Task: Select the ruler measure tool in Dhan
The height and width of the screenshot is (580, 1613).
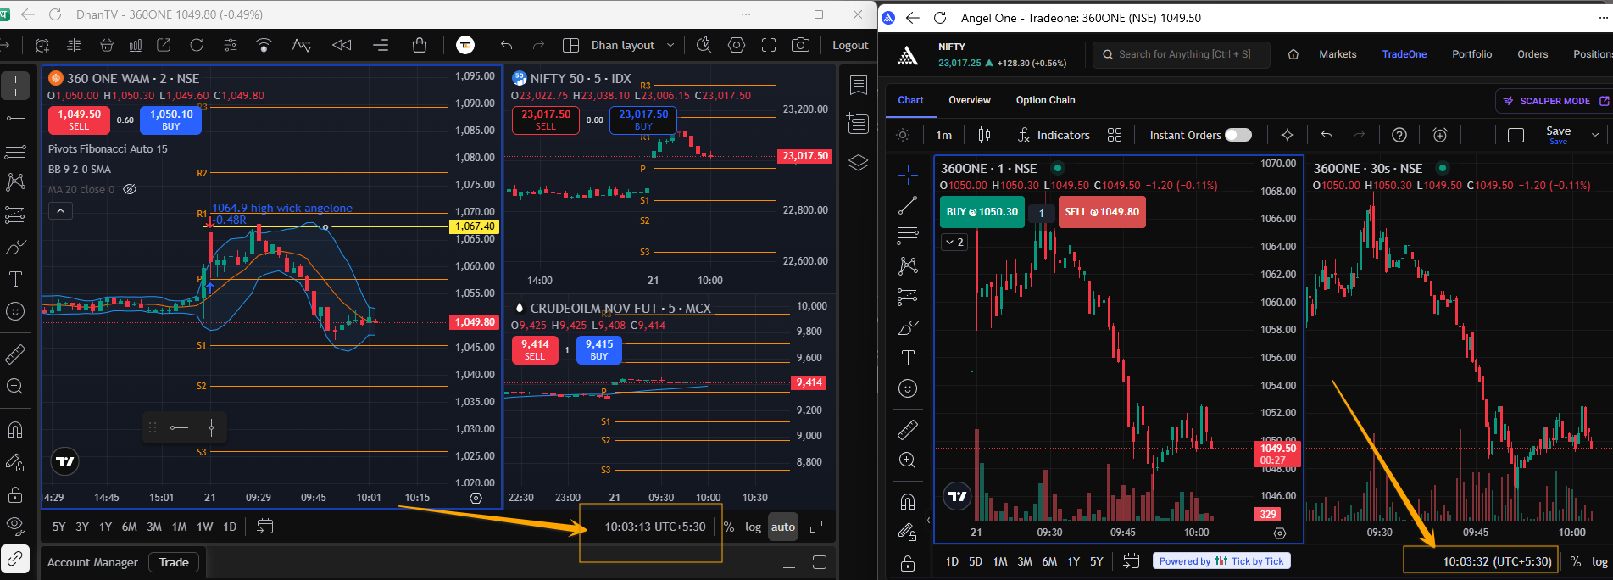Action: [x=15, y=354]
